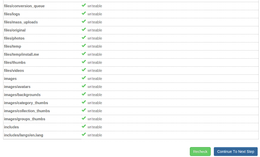Click the writeable status for includes
This screenshot has width=260, height=157.
[x=95, y=127]
